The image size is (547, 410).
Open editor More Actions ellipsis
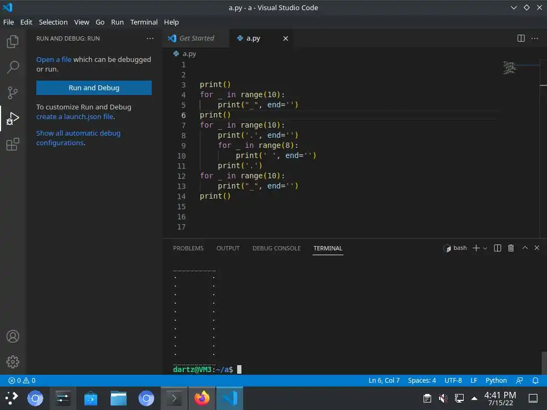tap(534, 38)
